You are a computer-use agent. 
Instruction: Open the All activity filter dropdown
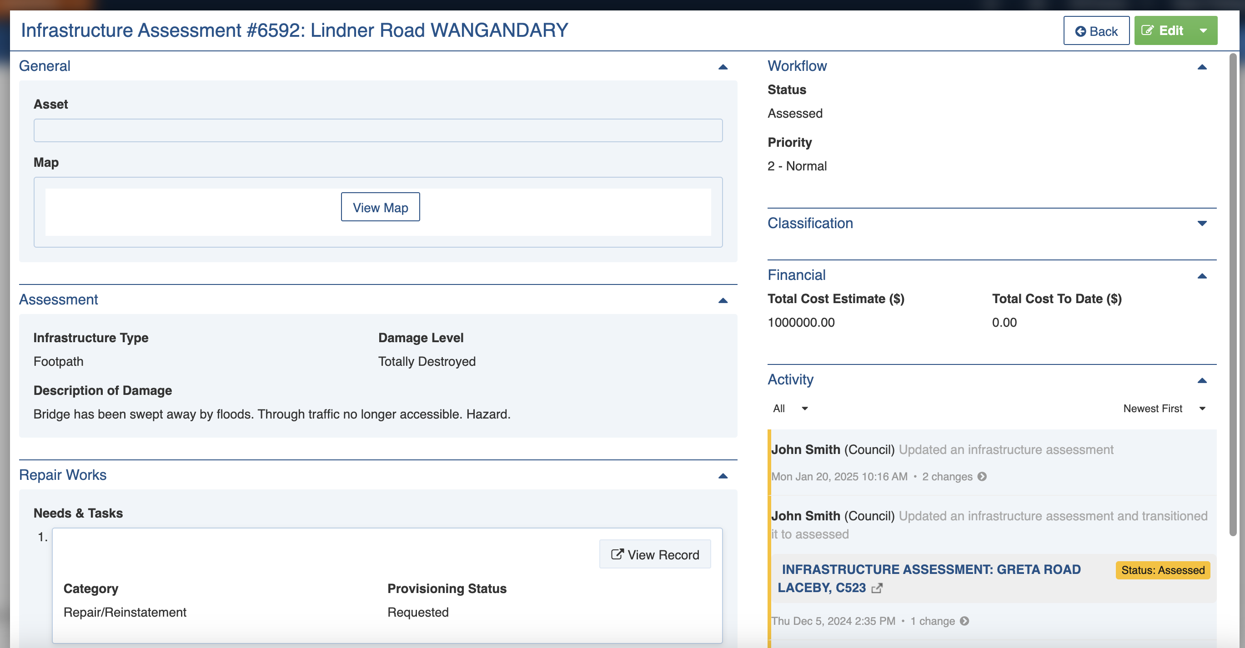(x=790, y=409)
